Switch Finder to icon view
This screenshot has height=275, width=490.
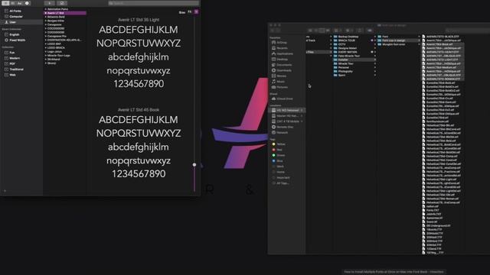pyautogui.click(x=310, y=31)
